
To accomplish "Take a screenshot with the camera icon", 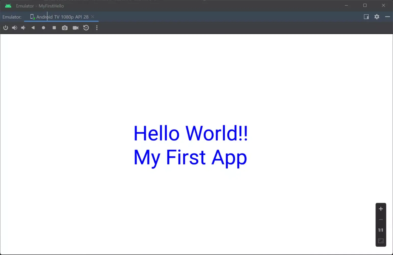I will point(65,28).
